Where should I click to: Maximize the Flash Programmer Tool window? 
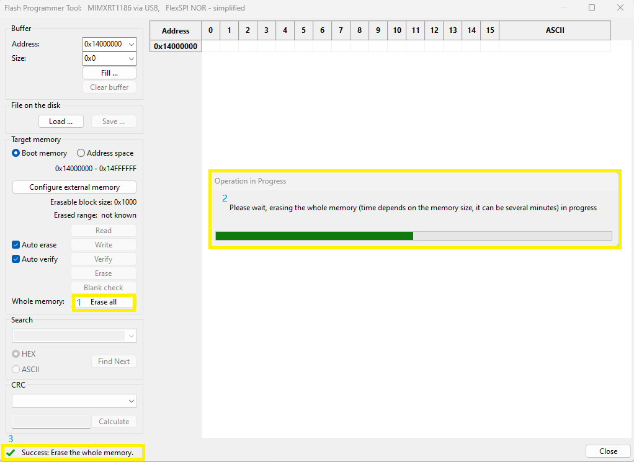tap(592, 8)
